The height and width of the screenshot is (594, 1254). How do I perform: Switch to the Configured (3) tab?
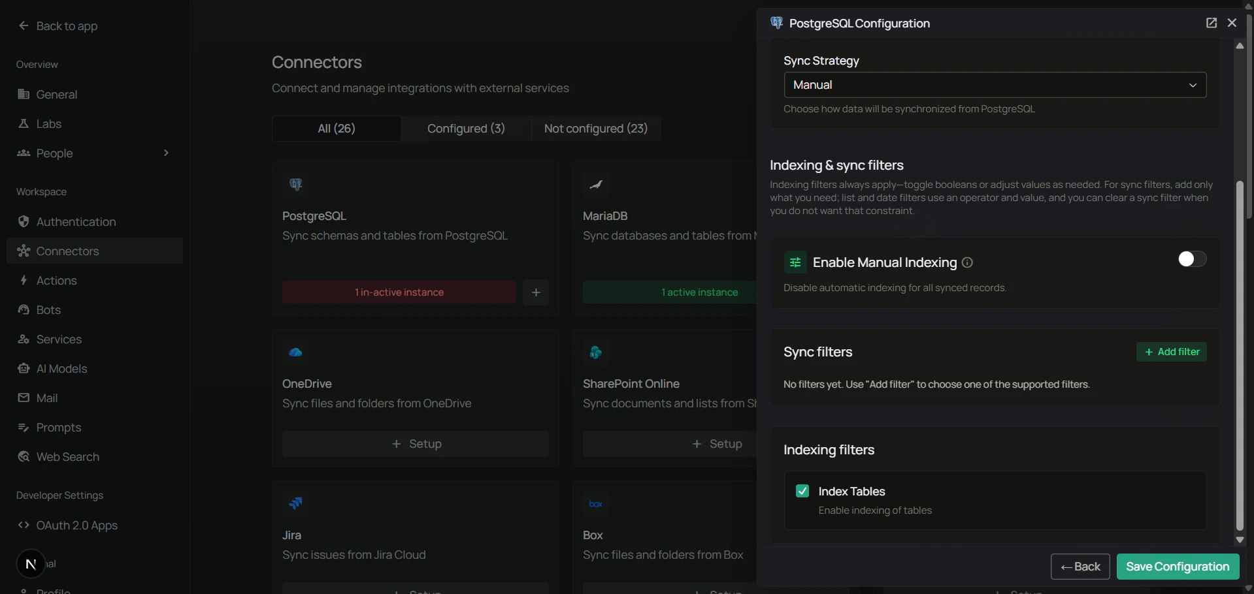coord(466,129)
